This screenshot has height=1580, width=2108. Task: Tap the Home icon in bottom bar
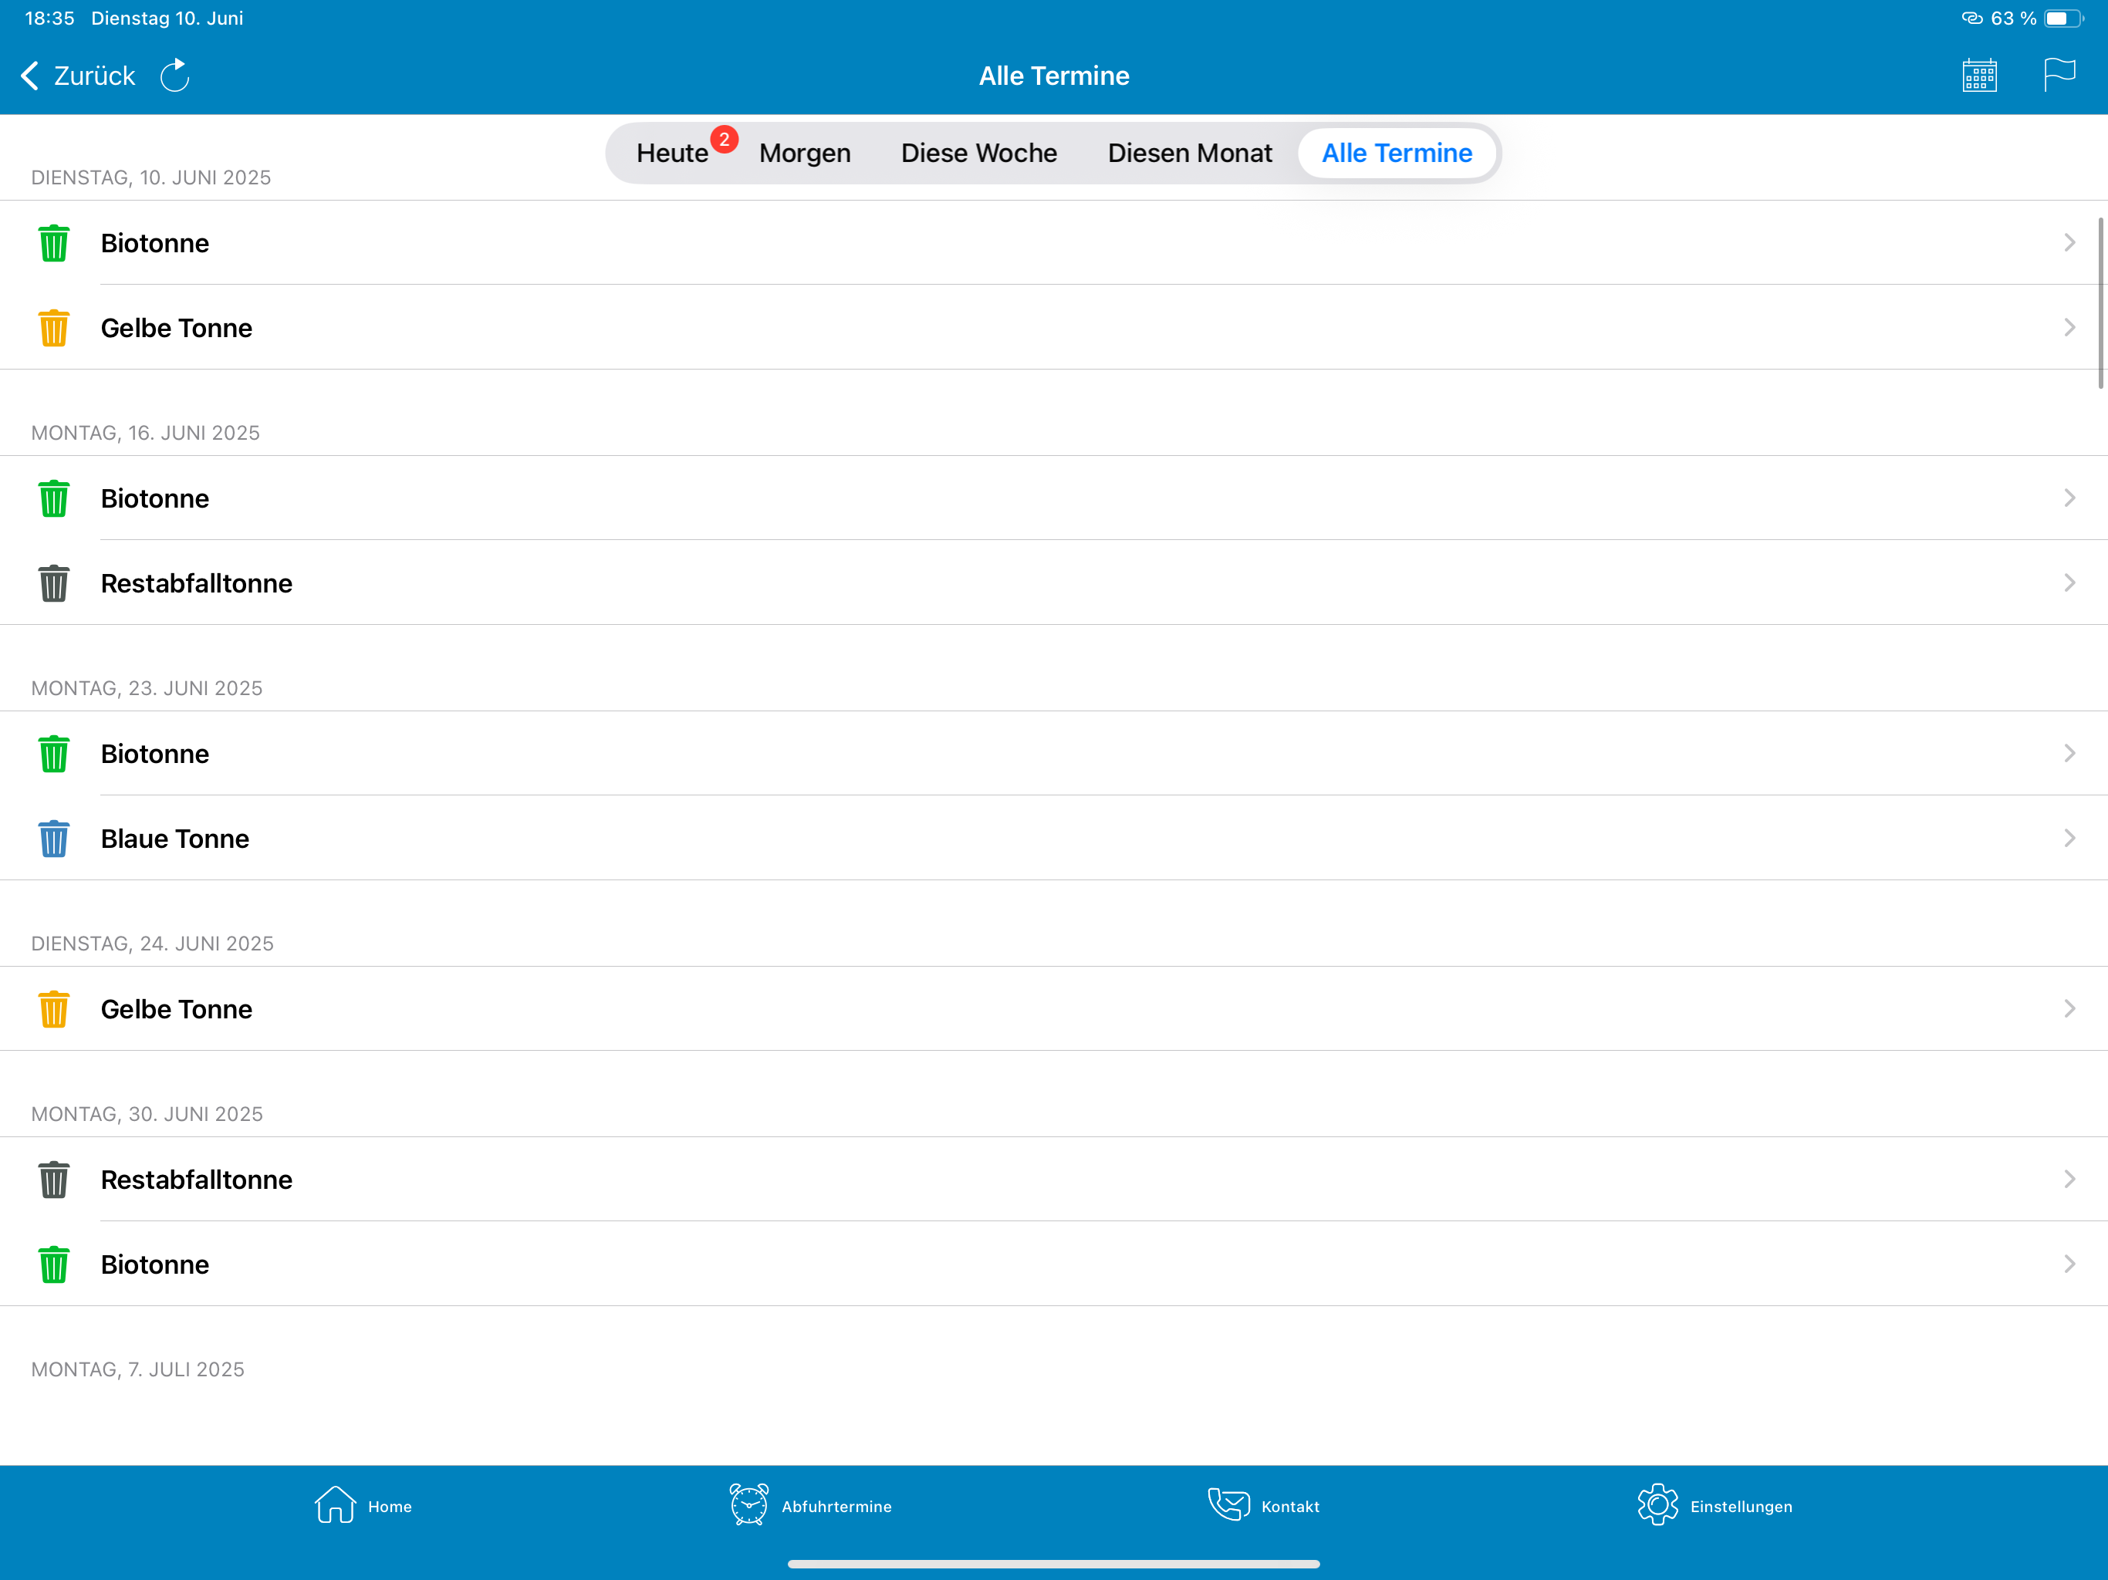click(x=335, y=1504)
